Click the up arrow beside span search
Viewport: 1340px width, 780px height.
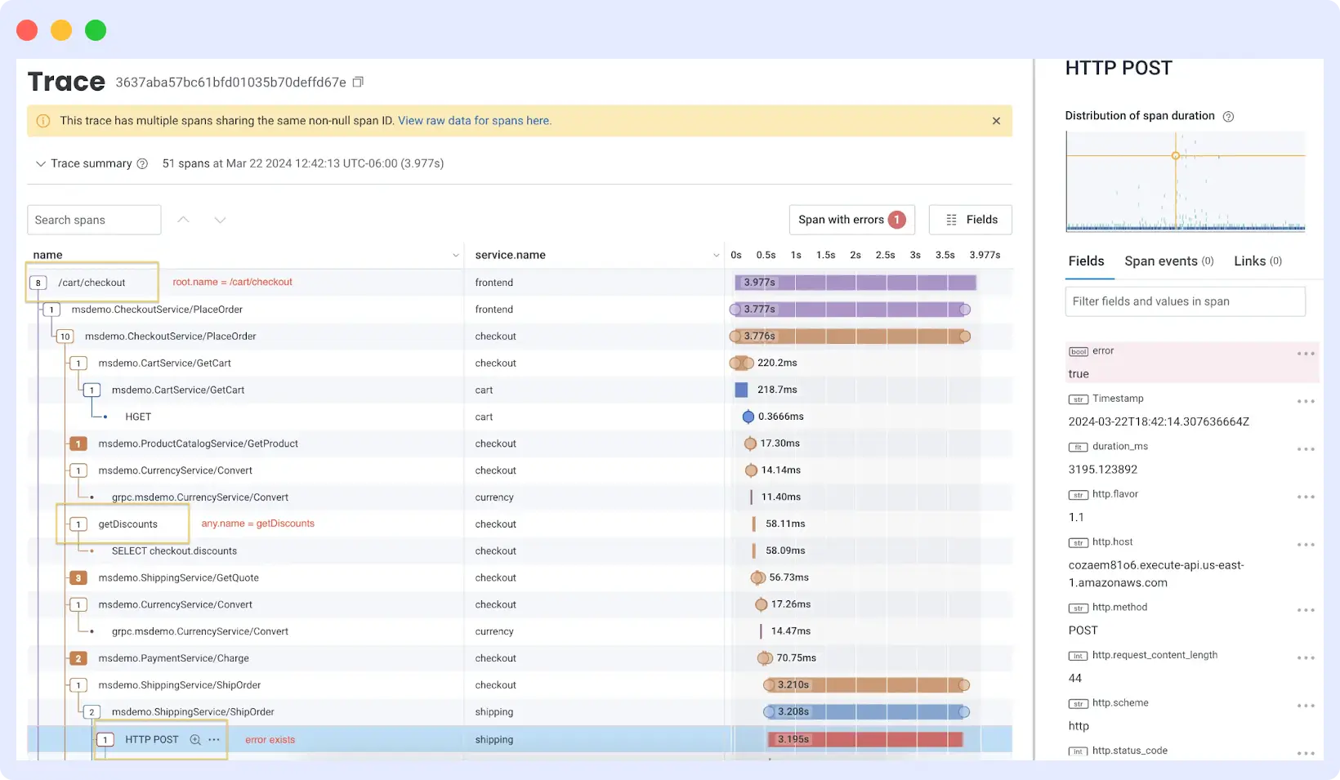click(x=183, y=220)
